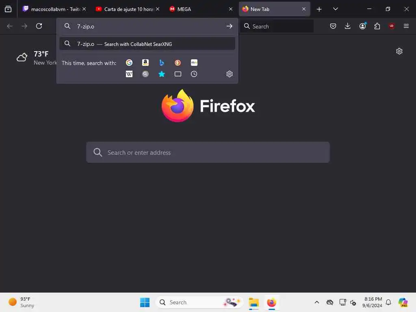Viewport: 416px width, 312px height.
Task: Open the clock showing 8:16 PM
Action: (x=373, y=302)
